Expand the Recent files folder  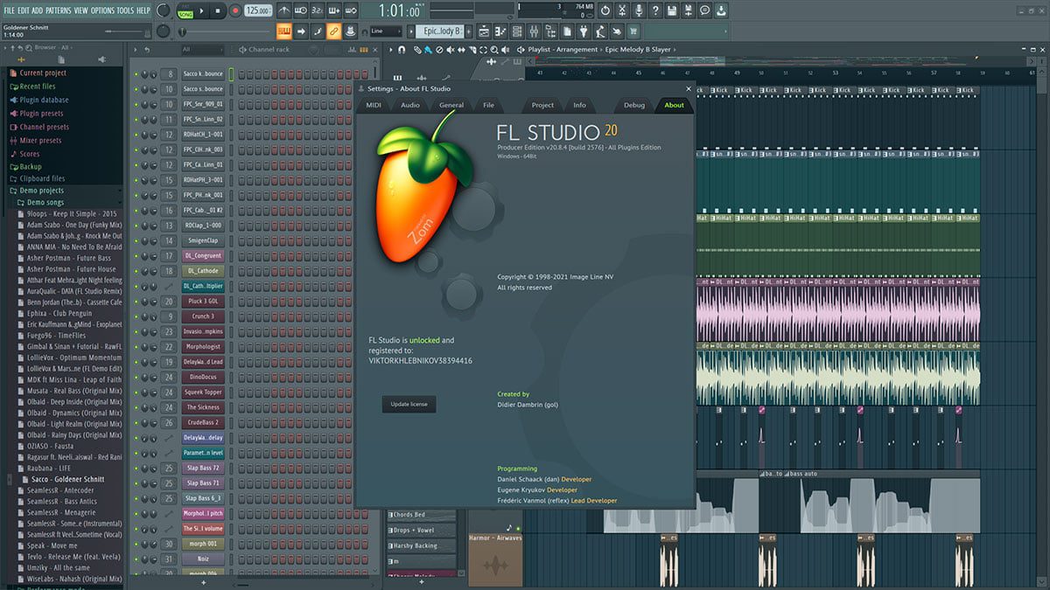tap(37, 87)
